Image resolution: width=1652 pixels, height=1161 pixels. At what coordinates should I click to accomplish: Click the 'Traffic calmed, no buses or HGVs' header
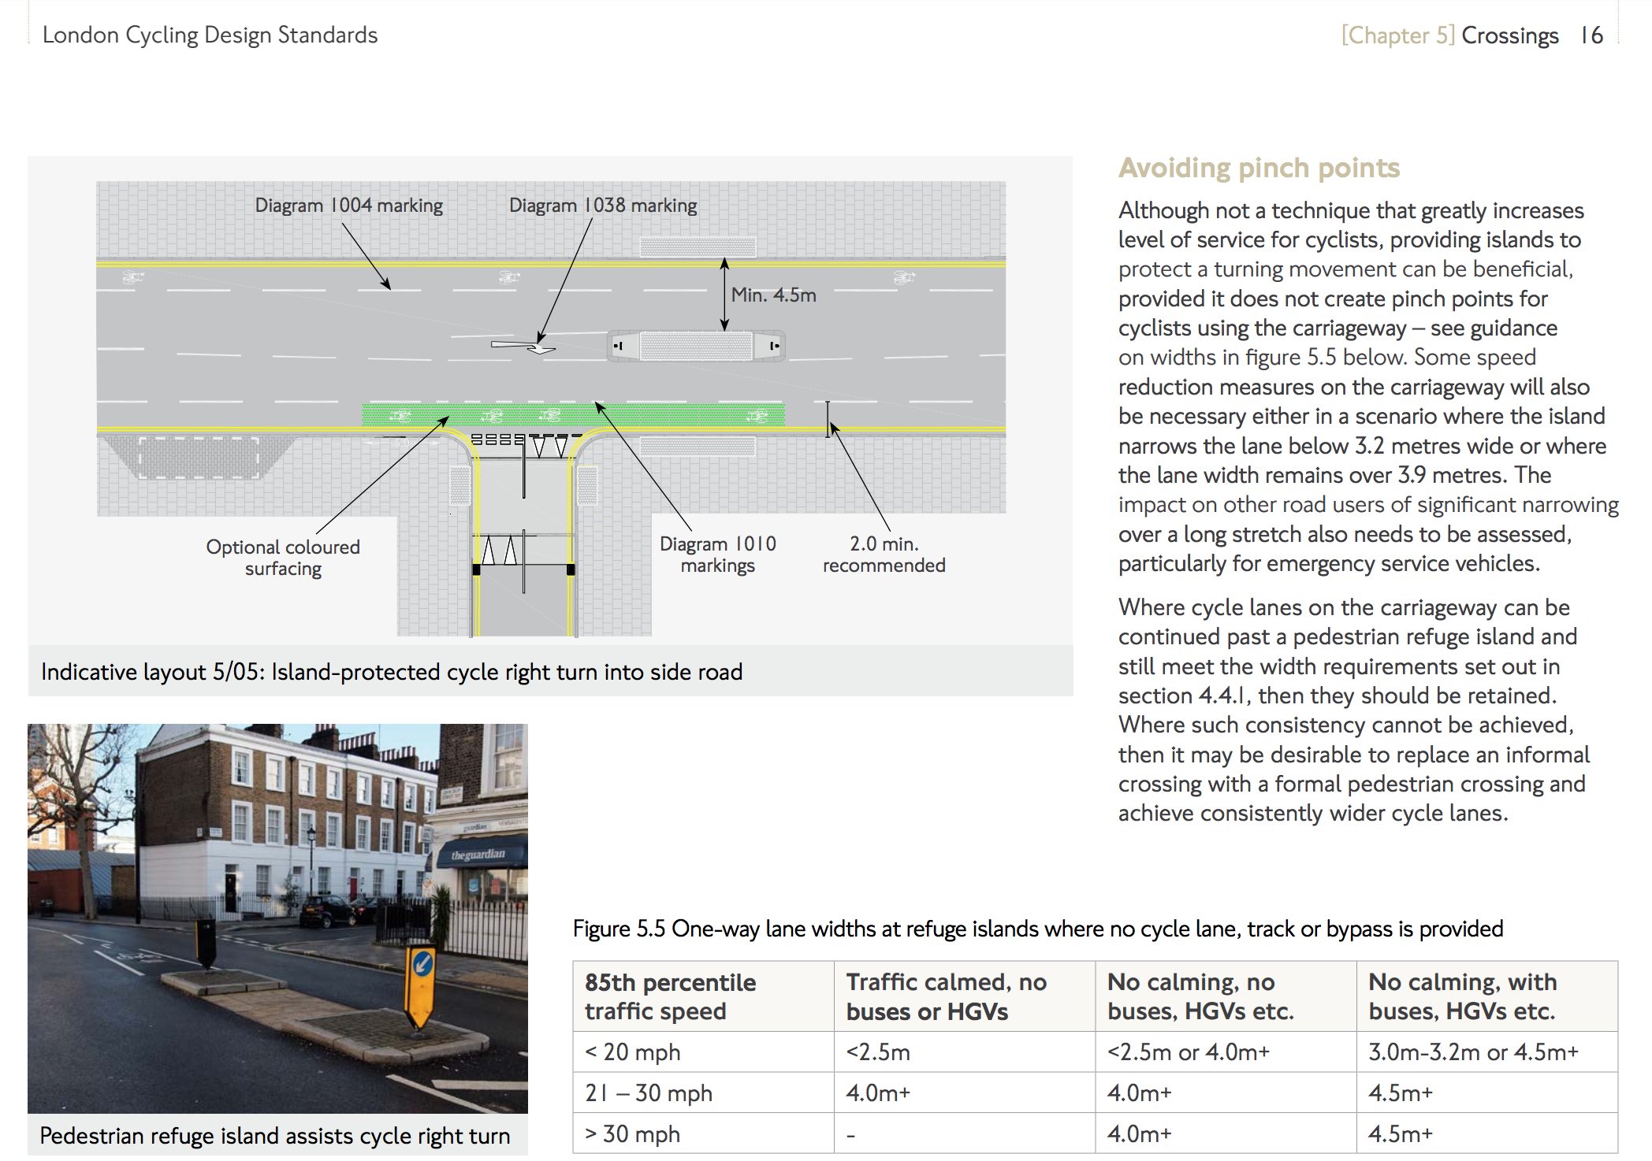946,996
